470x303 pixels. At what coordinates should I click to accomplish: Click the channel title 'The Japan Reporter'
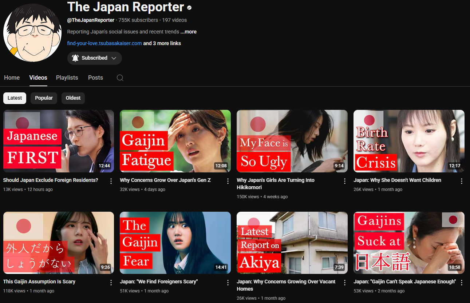tap(126, 7)
